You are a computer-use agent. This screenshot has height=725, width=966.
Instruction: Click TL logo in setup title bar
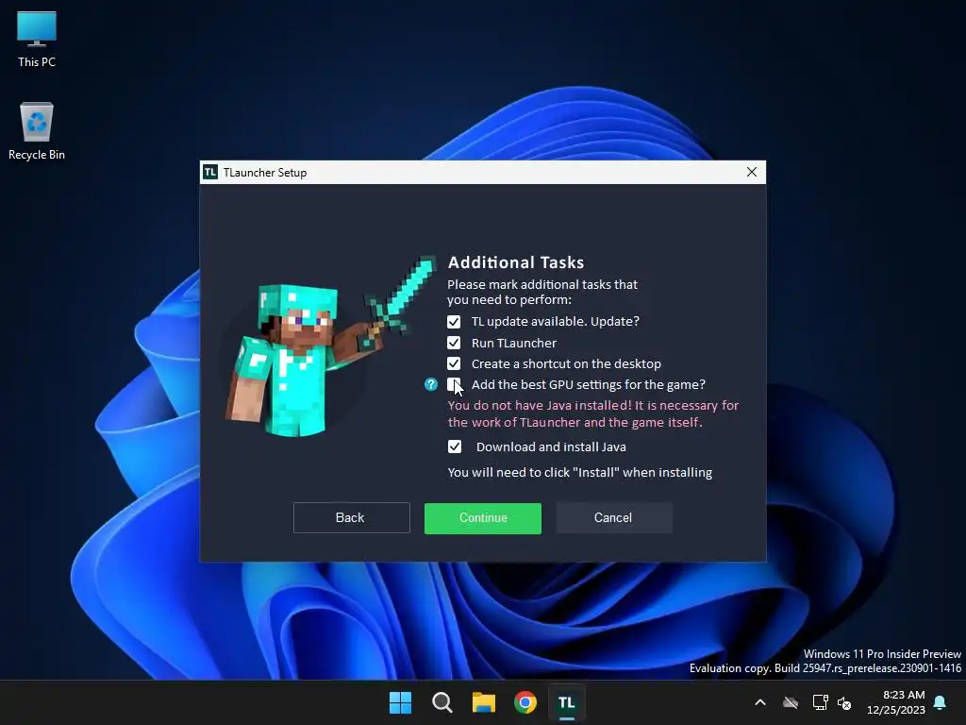coord(210,172)
